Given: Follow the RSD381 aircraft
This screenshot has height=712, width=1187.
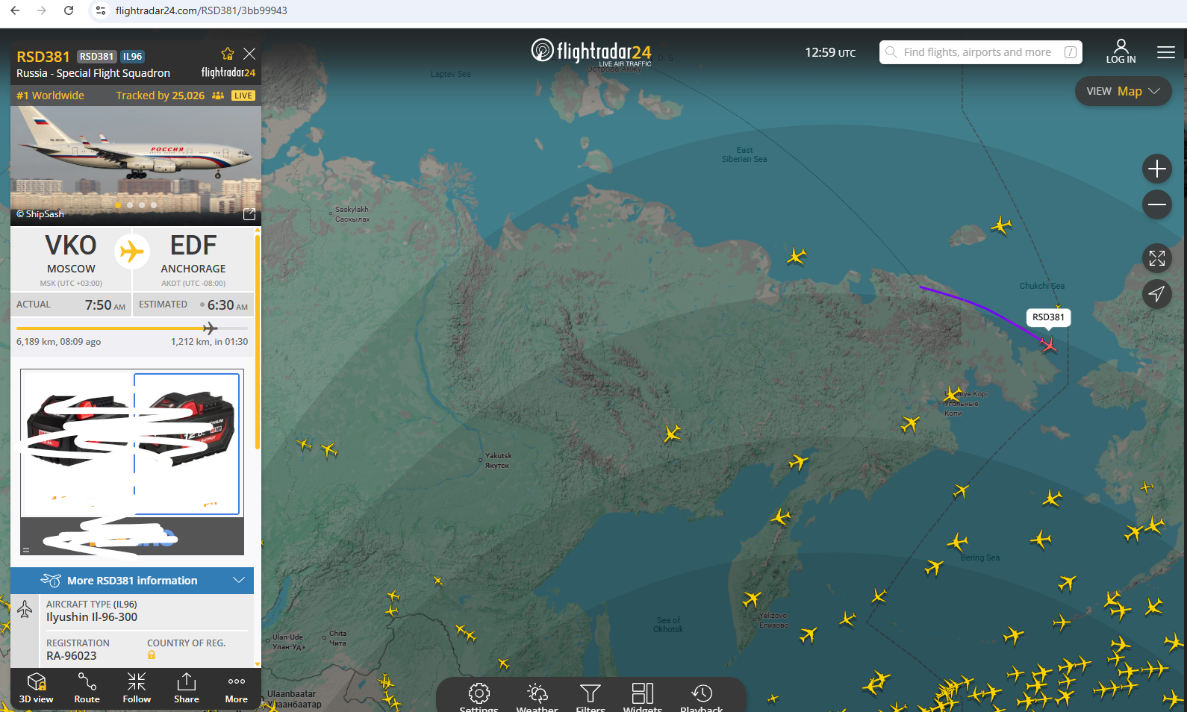Looking at the screenshot, I should (x=137, y=687).
